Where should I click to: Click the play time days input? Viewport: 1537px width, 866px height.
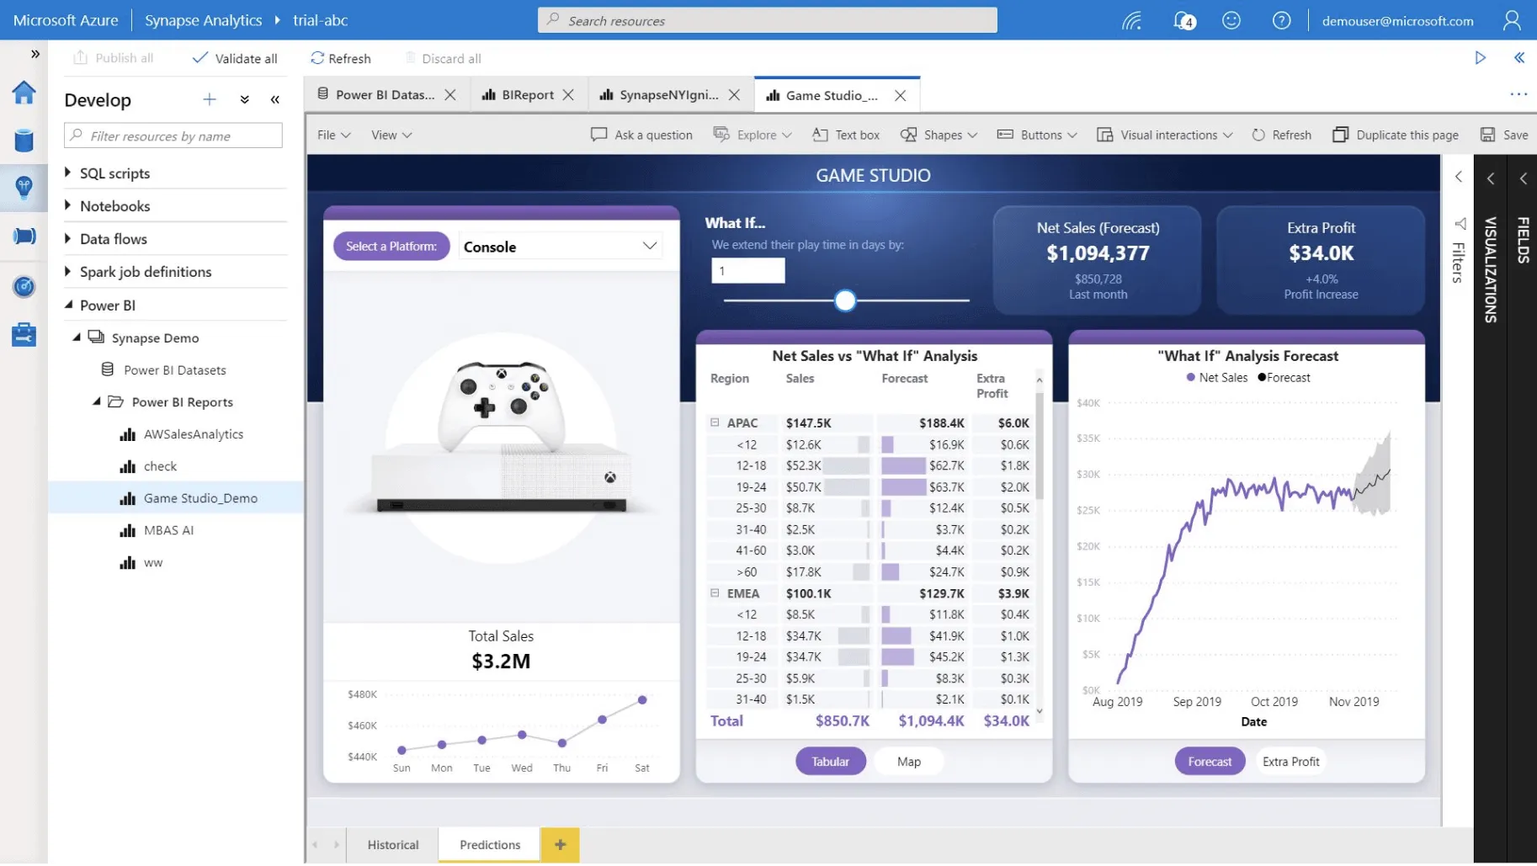(x=747, y=271)
